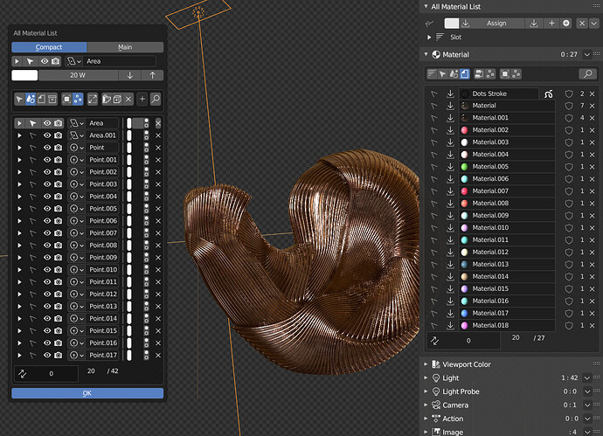Click scroll offset field in material list footer
Screen dimensions: 603x436
[x=463, y=341]
